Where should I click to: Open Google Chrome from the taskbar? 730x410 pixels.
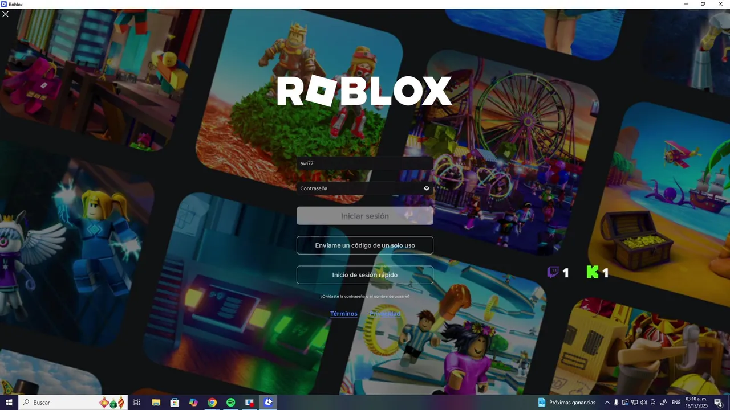point(212,403)
